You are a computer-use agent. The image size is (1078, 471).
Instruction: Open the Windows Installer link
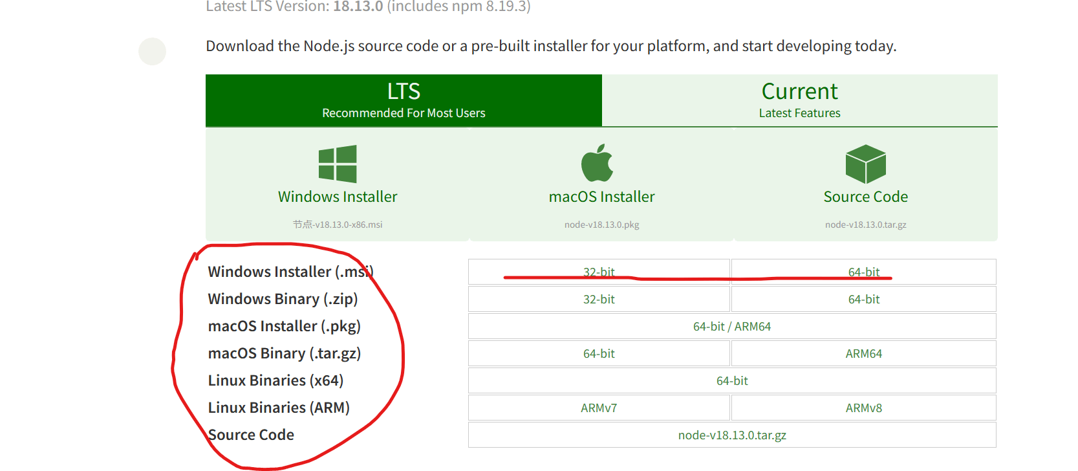pyautogui.click(x=338, y=197)
